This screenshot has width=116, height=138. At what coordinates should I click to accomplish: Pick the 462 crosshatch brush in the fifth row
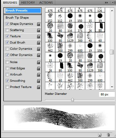(x=50, y=47)
